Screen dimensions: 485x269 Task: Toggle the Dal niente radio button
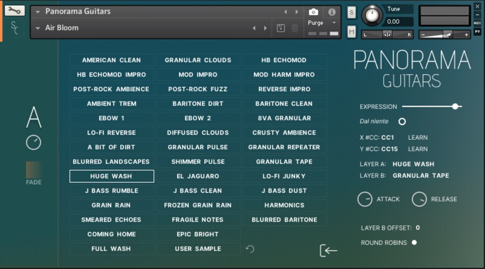point(402,122)
